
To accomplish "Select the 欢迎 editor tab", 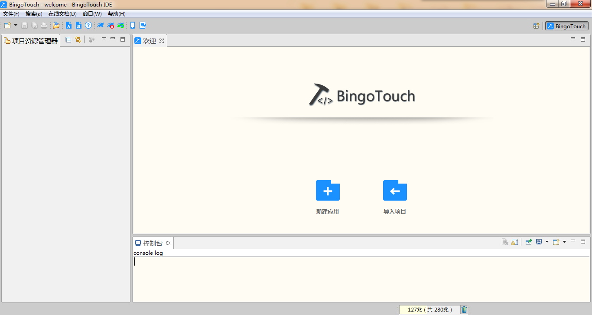I will click(x=149, y=41).
